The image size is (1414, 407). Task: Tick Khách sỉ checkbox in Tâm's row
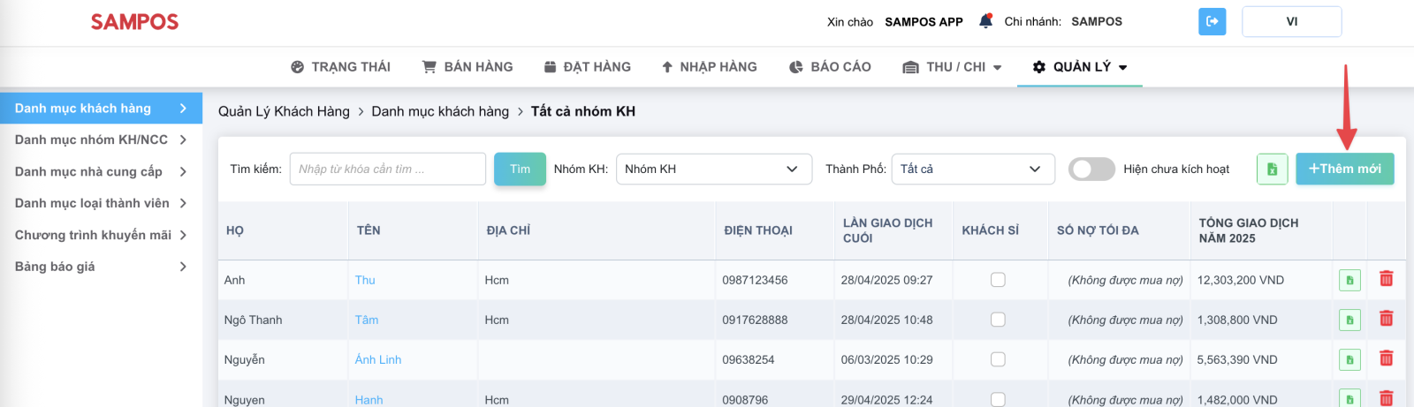(998, 320)
